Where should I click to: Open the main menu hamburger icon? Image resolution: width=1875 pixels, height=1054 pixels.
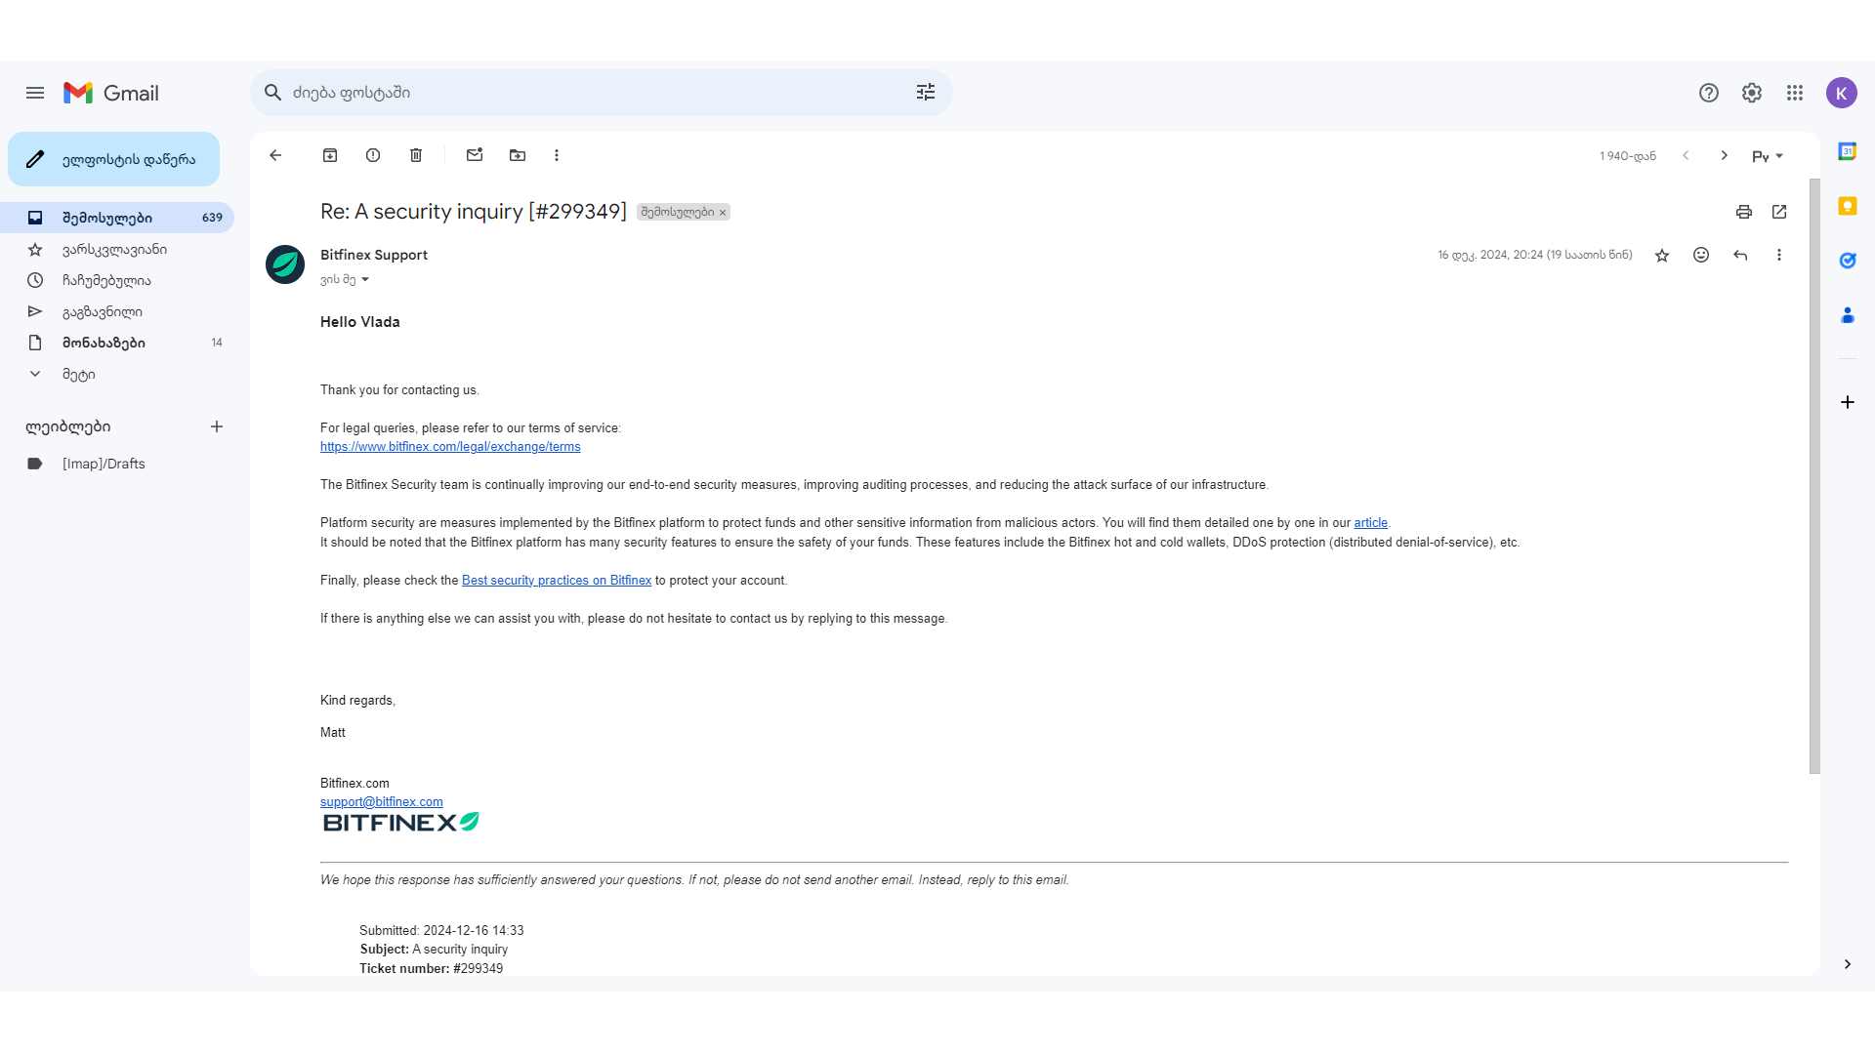pos(35,93)
